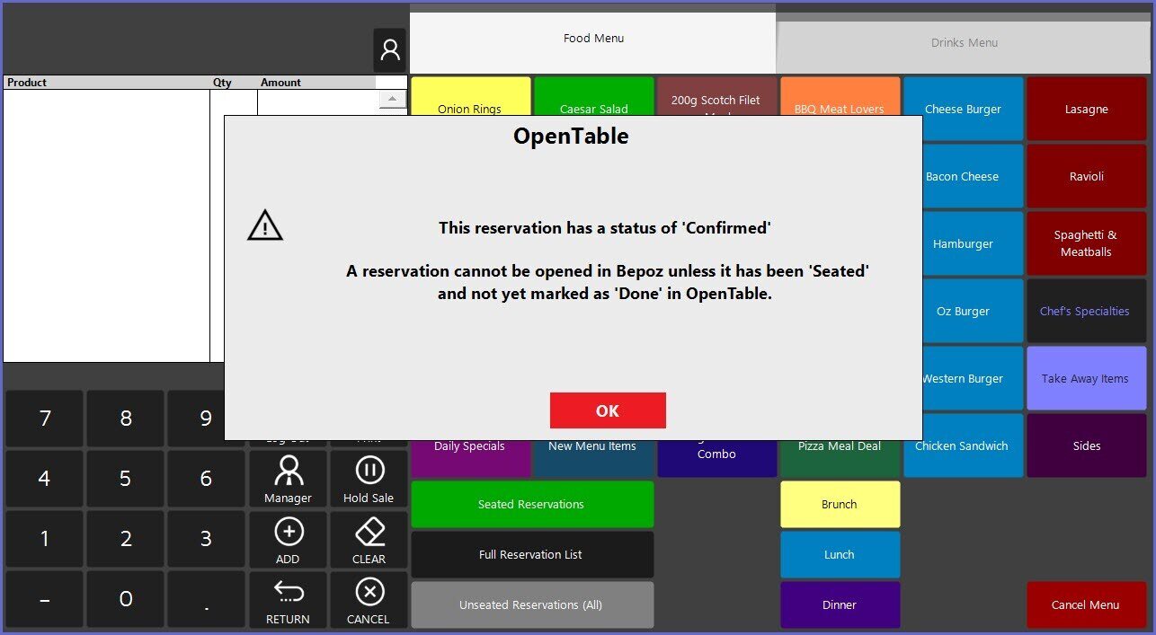The image size is (1156, 635).
Task: Click the order list scroll-up arrow
Action: pyautogui.click(x=393, y=99)
